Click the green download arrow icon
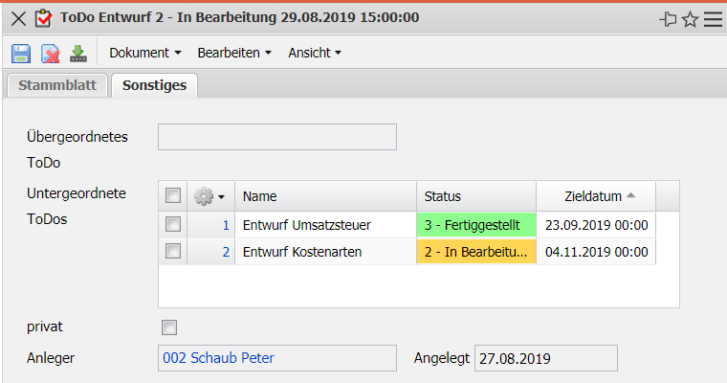 pyautogui.click(x=78, y=54)
